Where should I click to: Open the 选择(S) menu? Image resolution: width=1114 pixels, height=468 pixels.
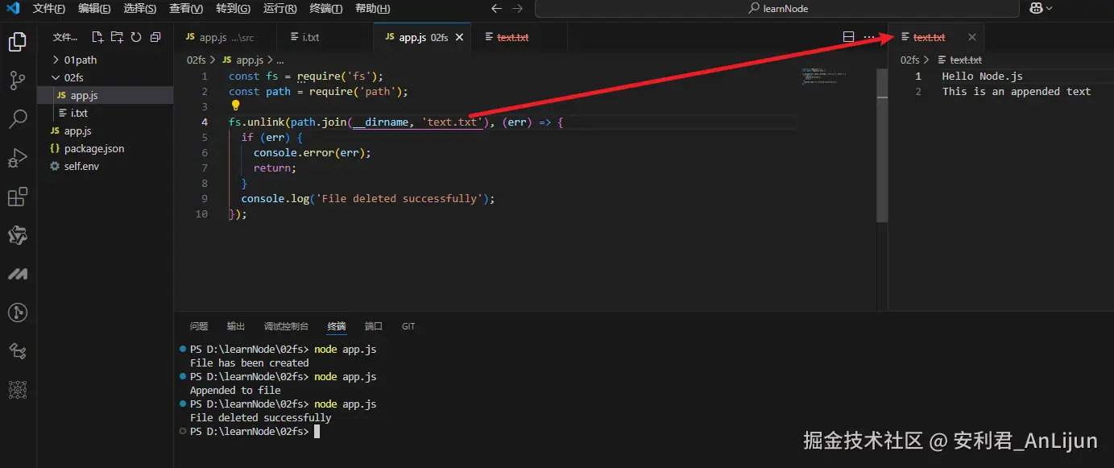140,9
